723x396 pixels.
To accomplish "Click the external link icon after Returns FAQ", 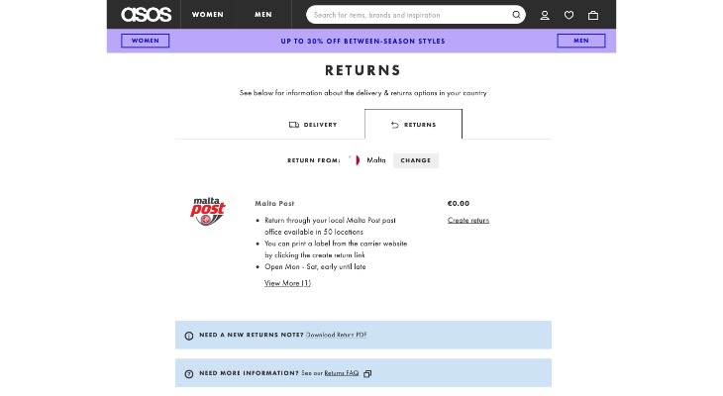I will [x=367, y=373].
